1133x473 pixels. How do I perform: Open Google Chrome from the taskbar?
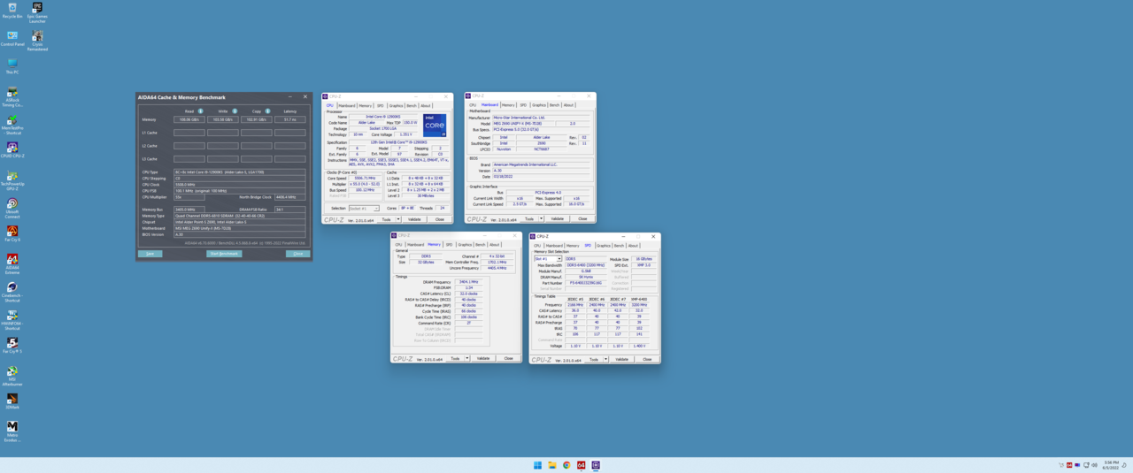click(566, 465)
